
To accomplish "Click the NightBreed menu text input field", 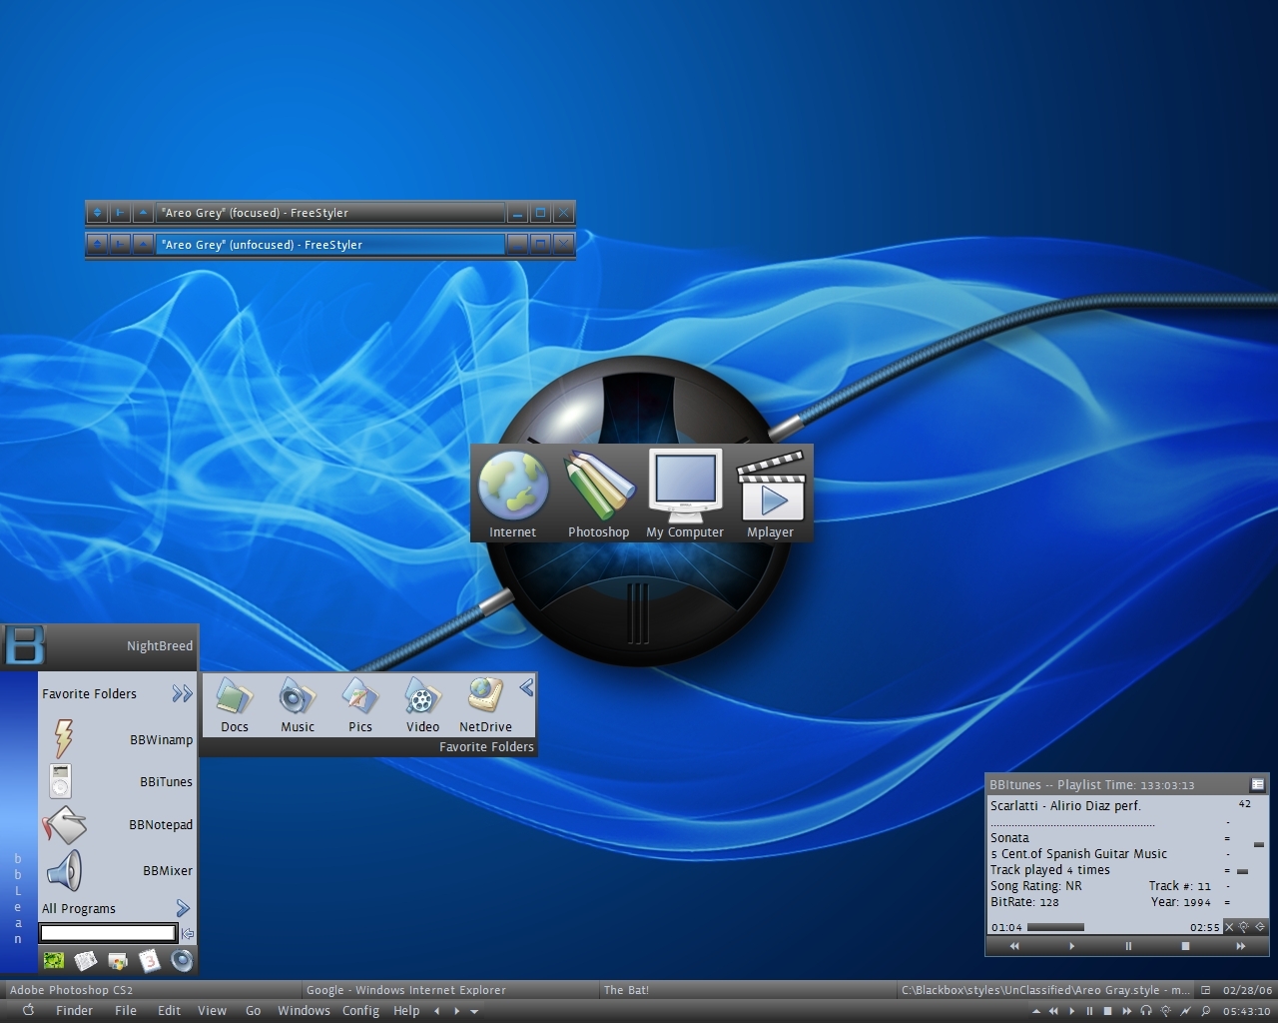I will coord(108,933).
